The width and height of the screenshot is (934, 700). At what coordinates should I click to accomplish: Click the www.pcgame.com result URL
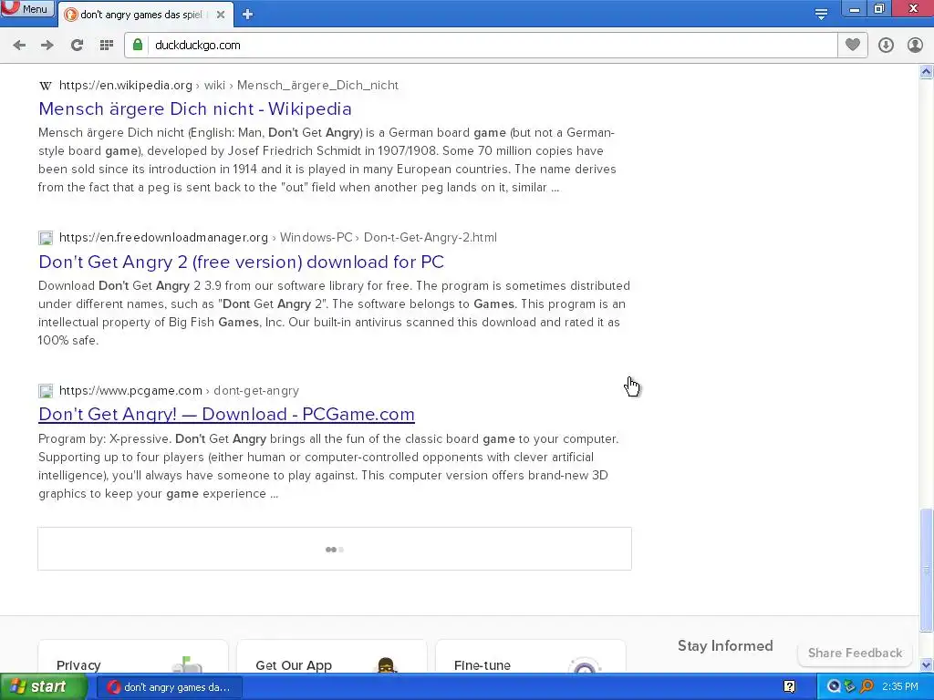pyautogui.click(x=179, y=390)
